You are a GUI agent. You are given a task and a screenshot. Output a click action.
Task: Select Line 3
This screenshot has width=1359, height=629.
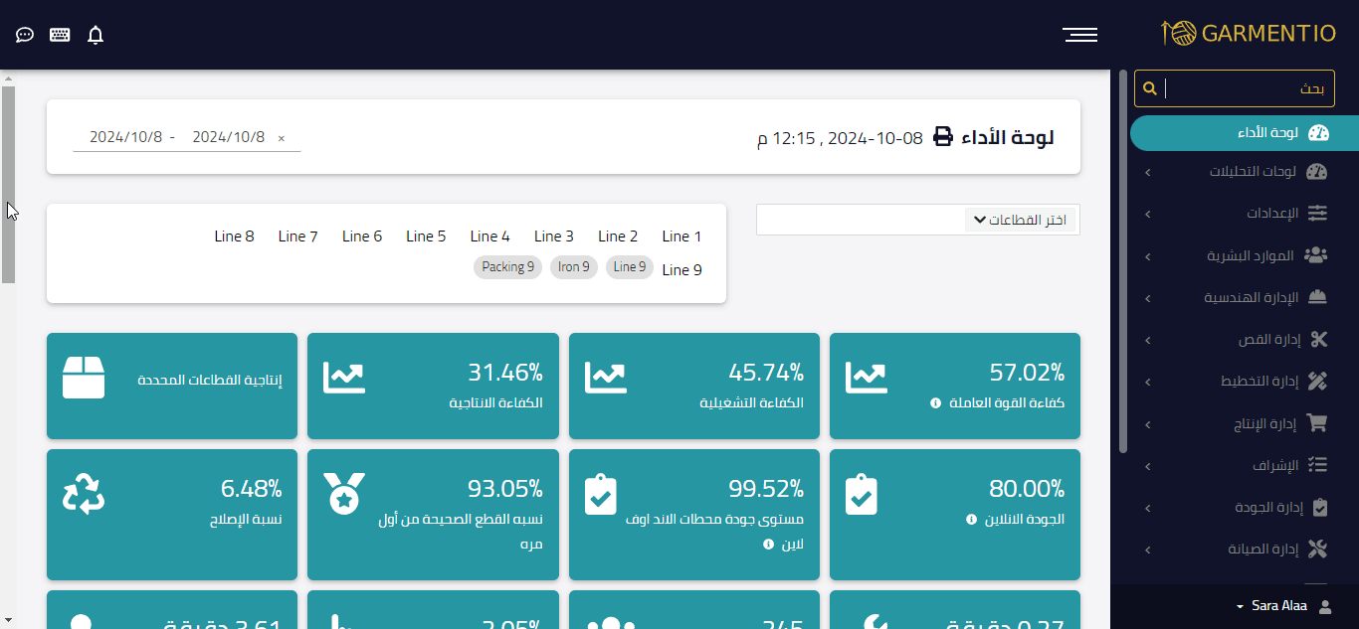coord(554,236)
